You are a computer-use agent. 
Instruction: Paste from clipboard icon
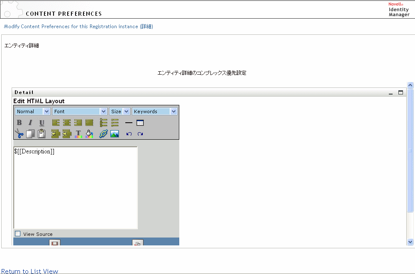tap(41, 133)
